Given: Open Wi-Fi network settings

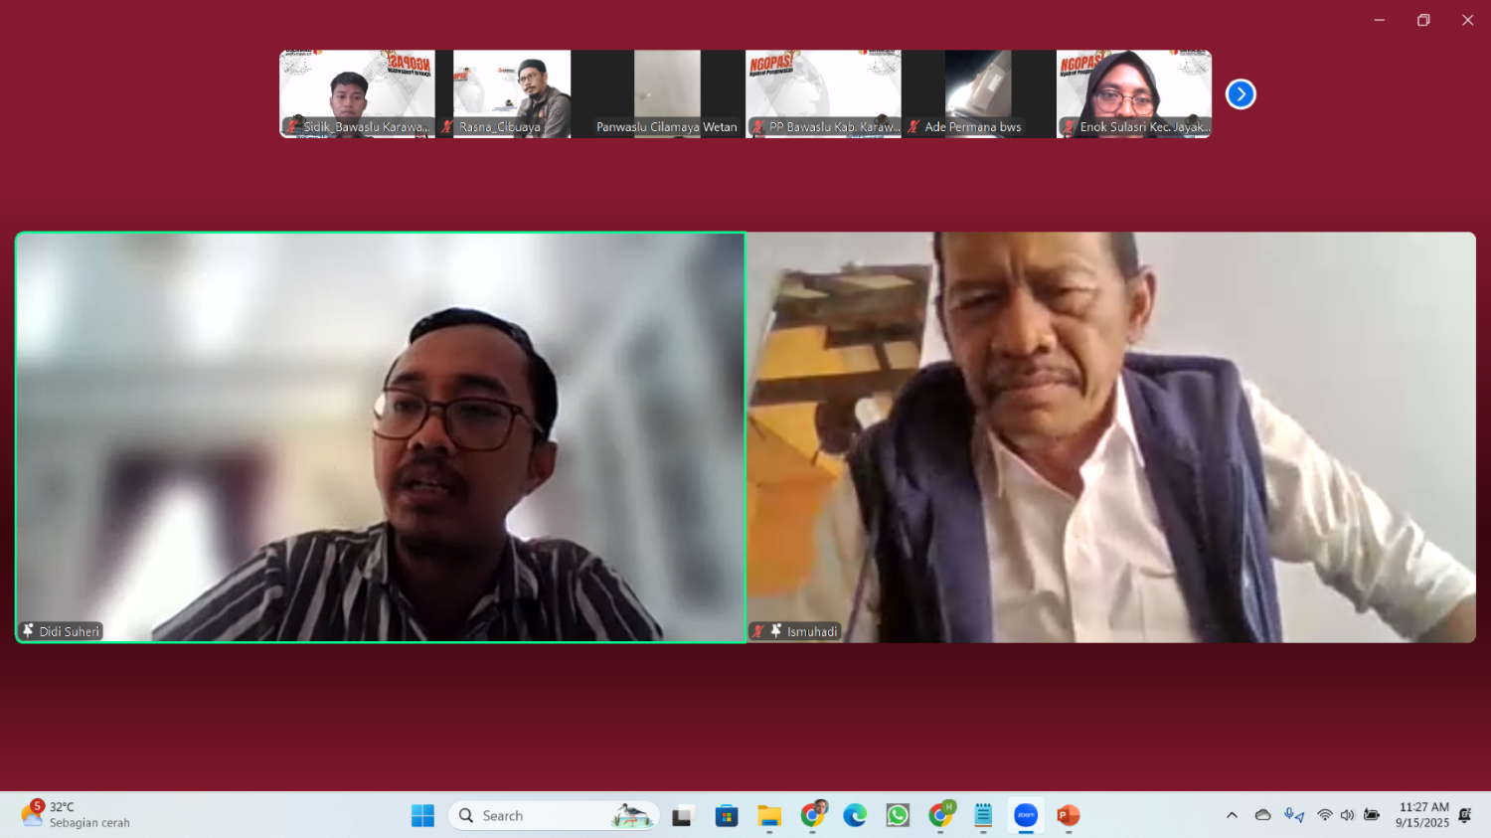Looking at the screenshot, I should point(1325,815).
